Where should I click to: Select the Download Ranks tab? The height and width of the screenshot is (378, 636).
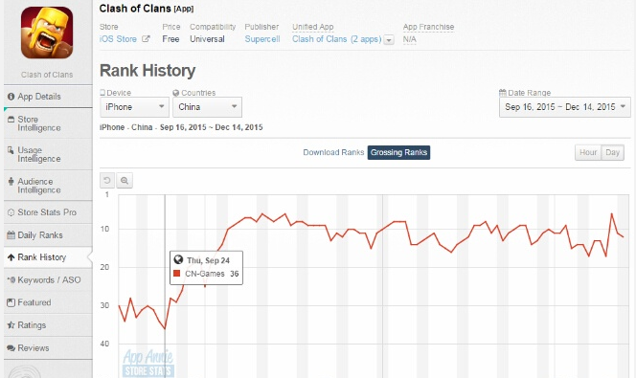pyautogui.click(x=333, y=153)
